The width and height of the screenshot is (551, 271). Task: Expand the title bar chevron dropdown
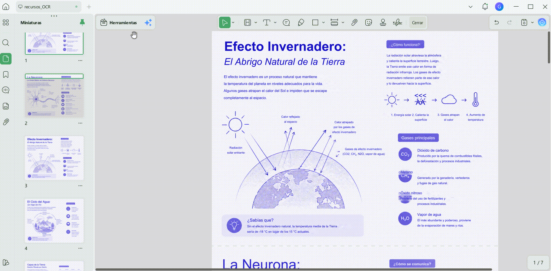pos(471,7)
